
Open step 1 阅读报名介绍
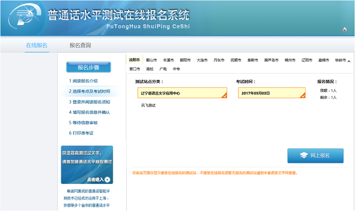coord(83,81)
